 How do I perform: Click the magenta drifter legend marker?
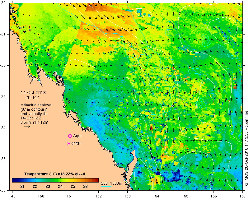(69, 143)
